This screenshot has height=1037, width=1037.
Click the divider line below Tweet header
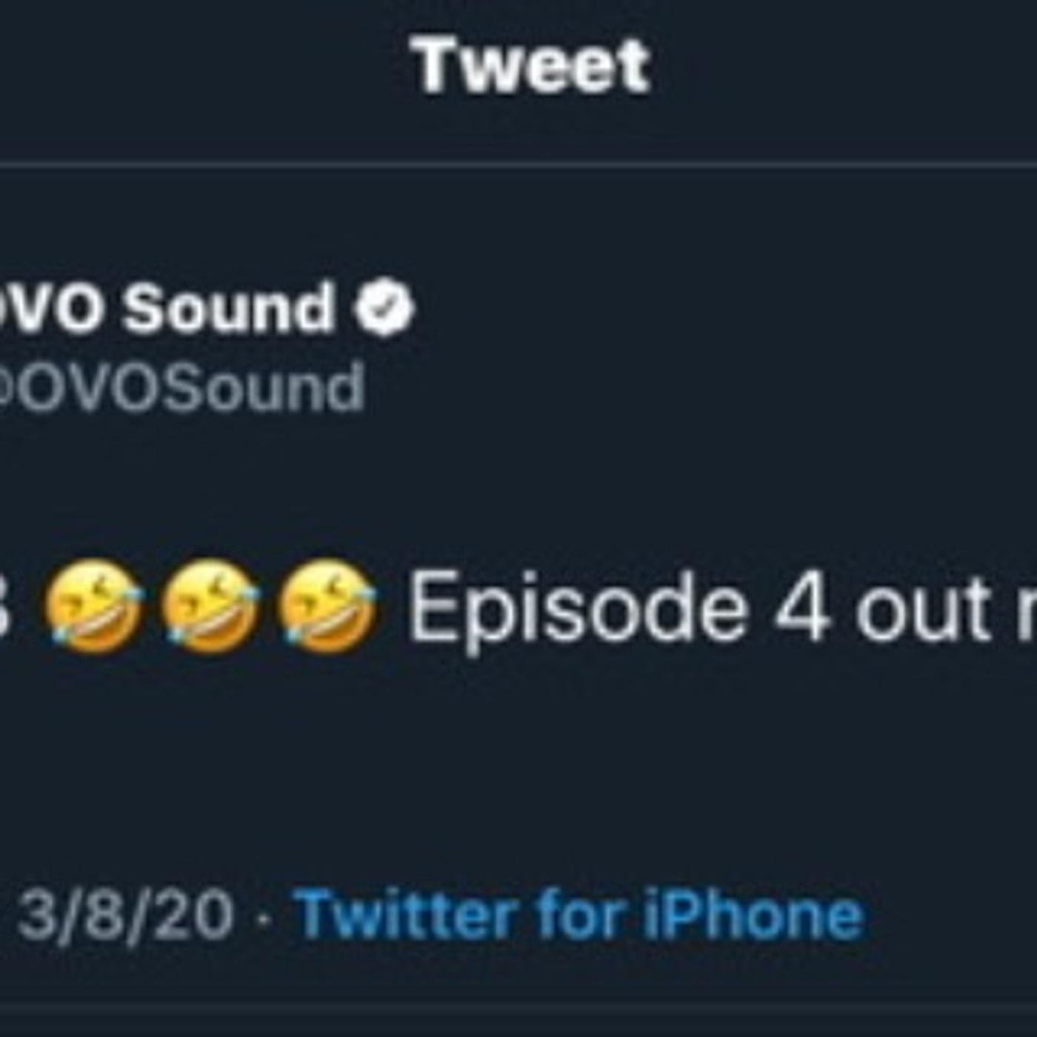518,164
